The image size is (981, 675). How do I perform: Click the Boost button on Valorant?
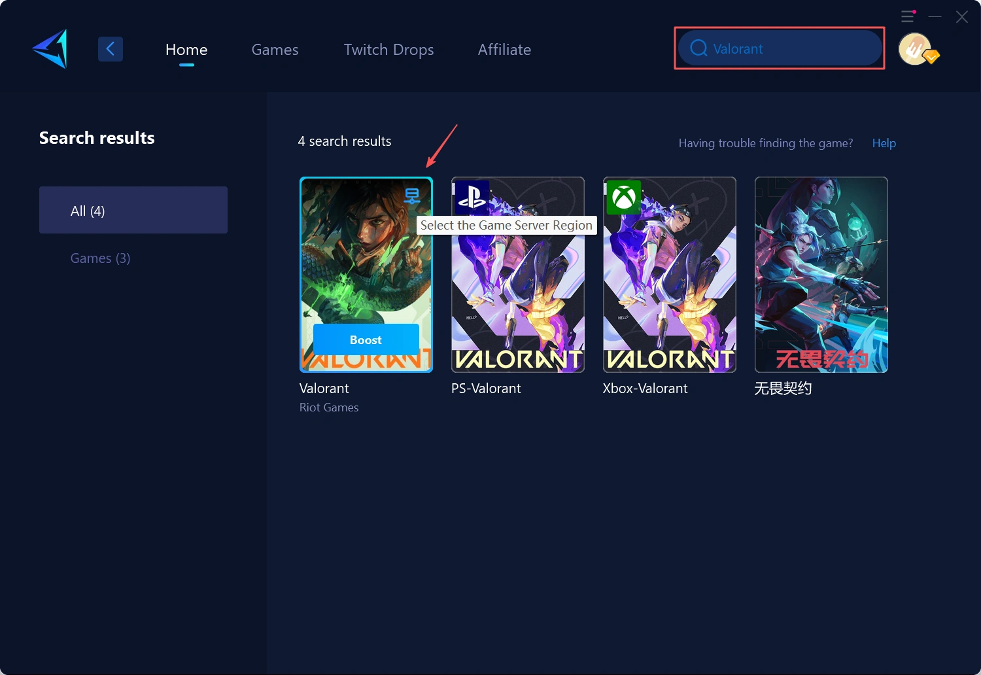click(365, 339)
